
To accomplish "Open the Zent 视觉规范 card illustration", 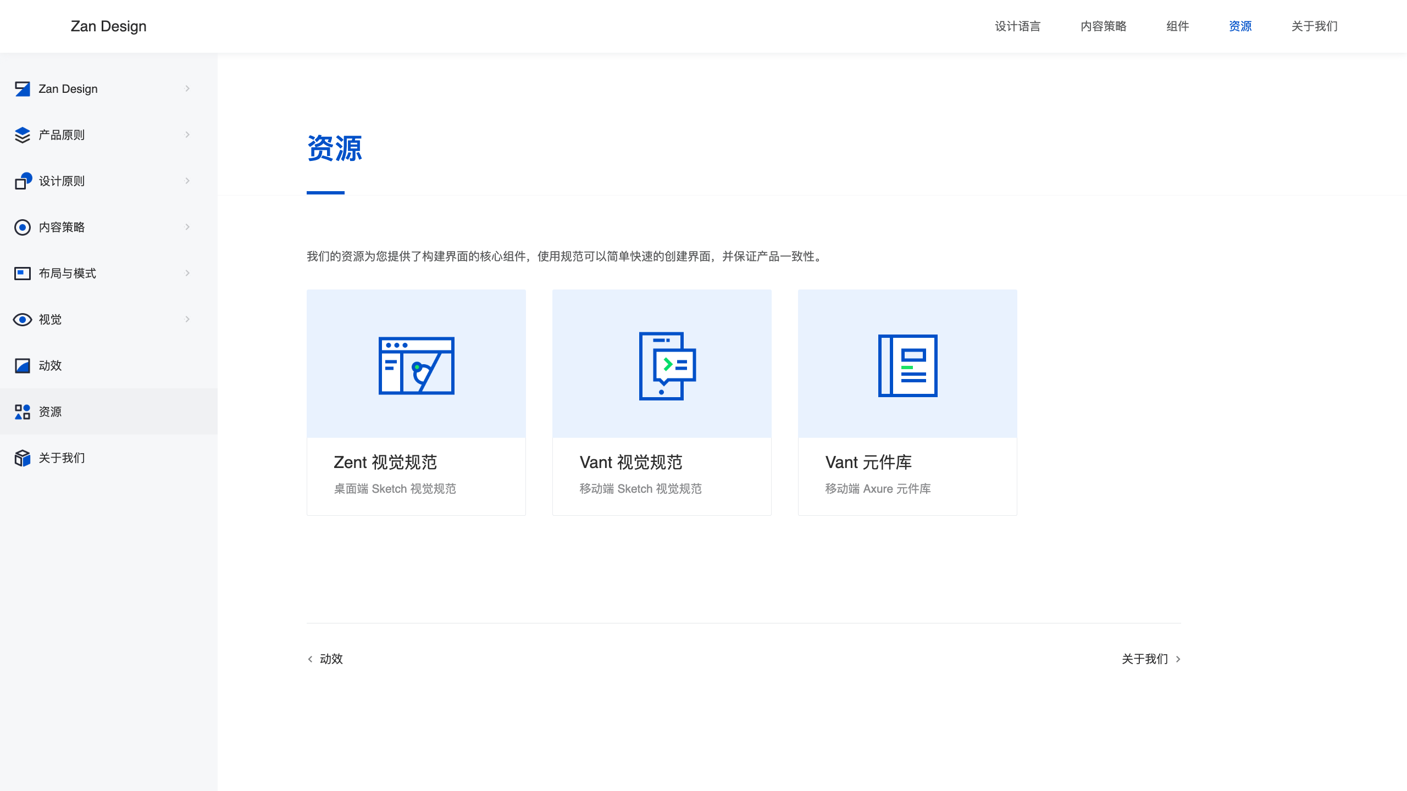I will tap(416, 365).
